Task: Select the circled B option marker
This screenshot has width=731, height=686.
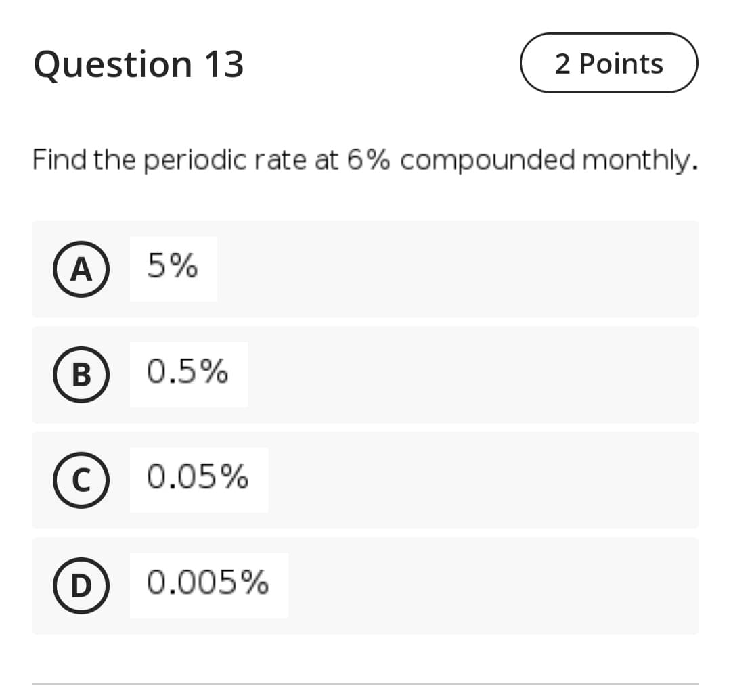Action: tap(81, 375)
